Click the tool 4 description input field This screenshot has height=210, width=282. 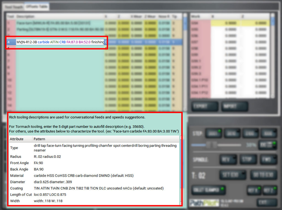60,42
